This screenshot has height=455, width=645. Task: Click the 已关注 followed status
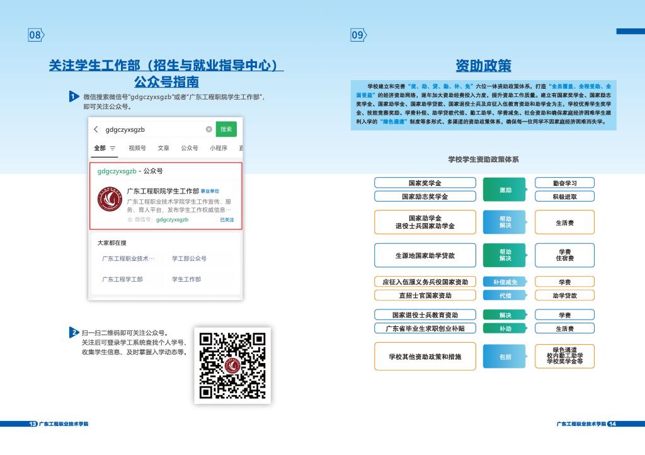click(x=227, y=220)
